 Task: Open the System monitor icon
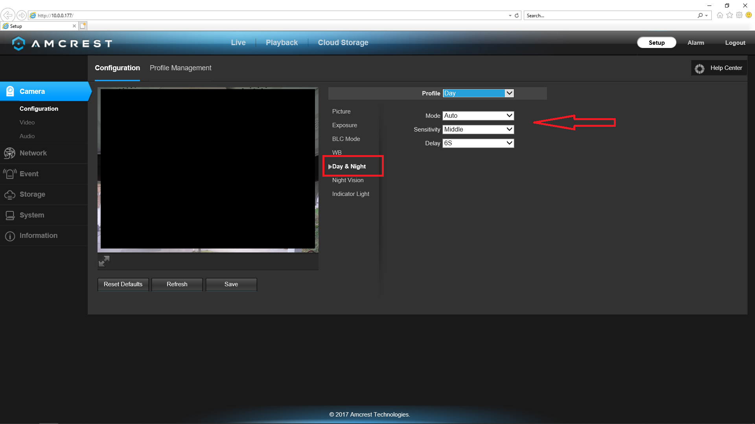10,215
